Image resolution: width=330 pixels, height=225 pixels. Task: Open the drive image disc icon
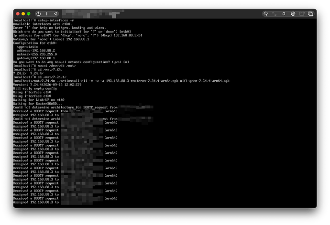click(x=293, y=14)
